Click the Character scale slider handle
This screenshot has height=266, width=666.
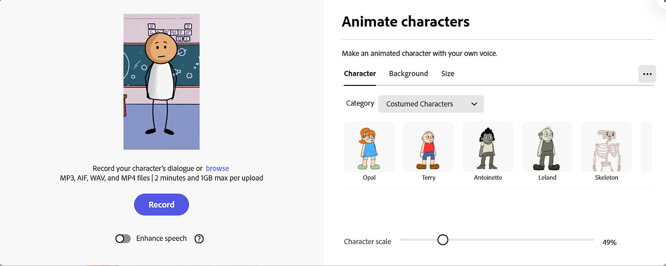point(442,240)
